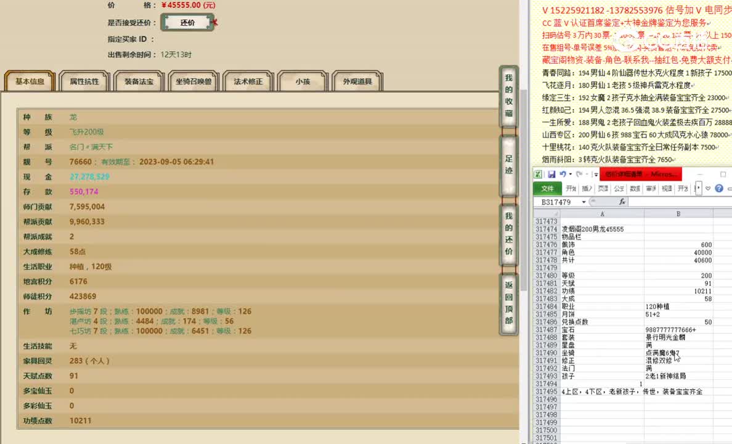This screenshot has width=732, height=444.
Task: Select the 坐骑召唤兽 tab
Action: 193,80
